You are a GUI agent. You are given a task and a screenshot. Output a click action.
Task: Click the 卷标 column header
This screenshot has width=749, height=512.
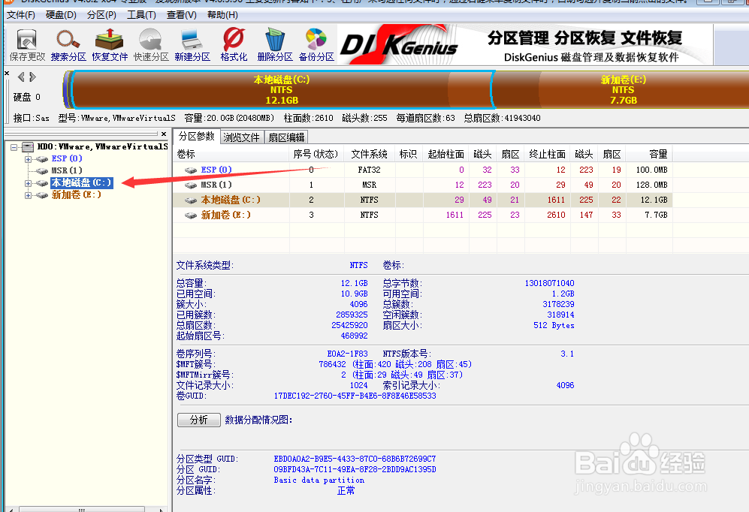231,154
